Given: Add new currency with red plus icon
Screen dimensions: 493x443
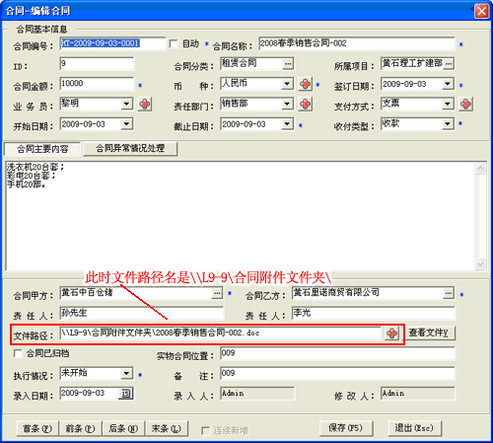Looking at the screenshot, I should coord(306,84).
